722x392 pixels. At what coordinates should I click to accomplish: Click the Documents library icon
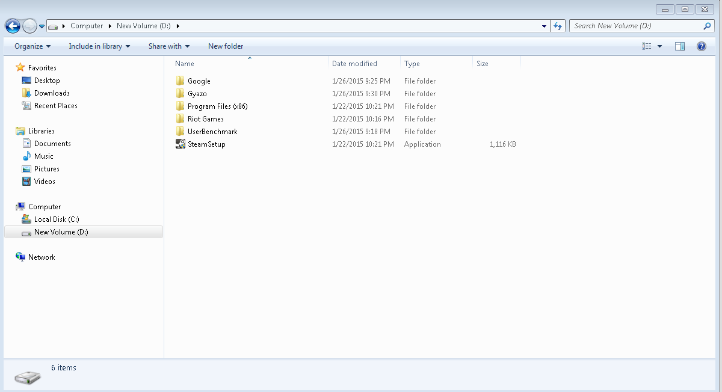point(26,144)
